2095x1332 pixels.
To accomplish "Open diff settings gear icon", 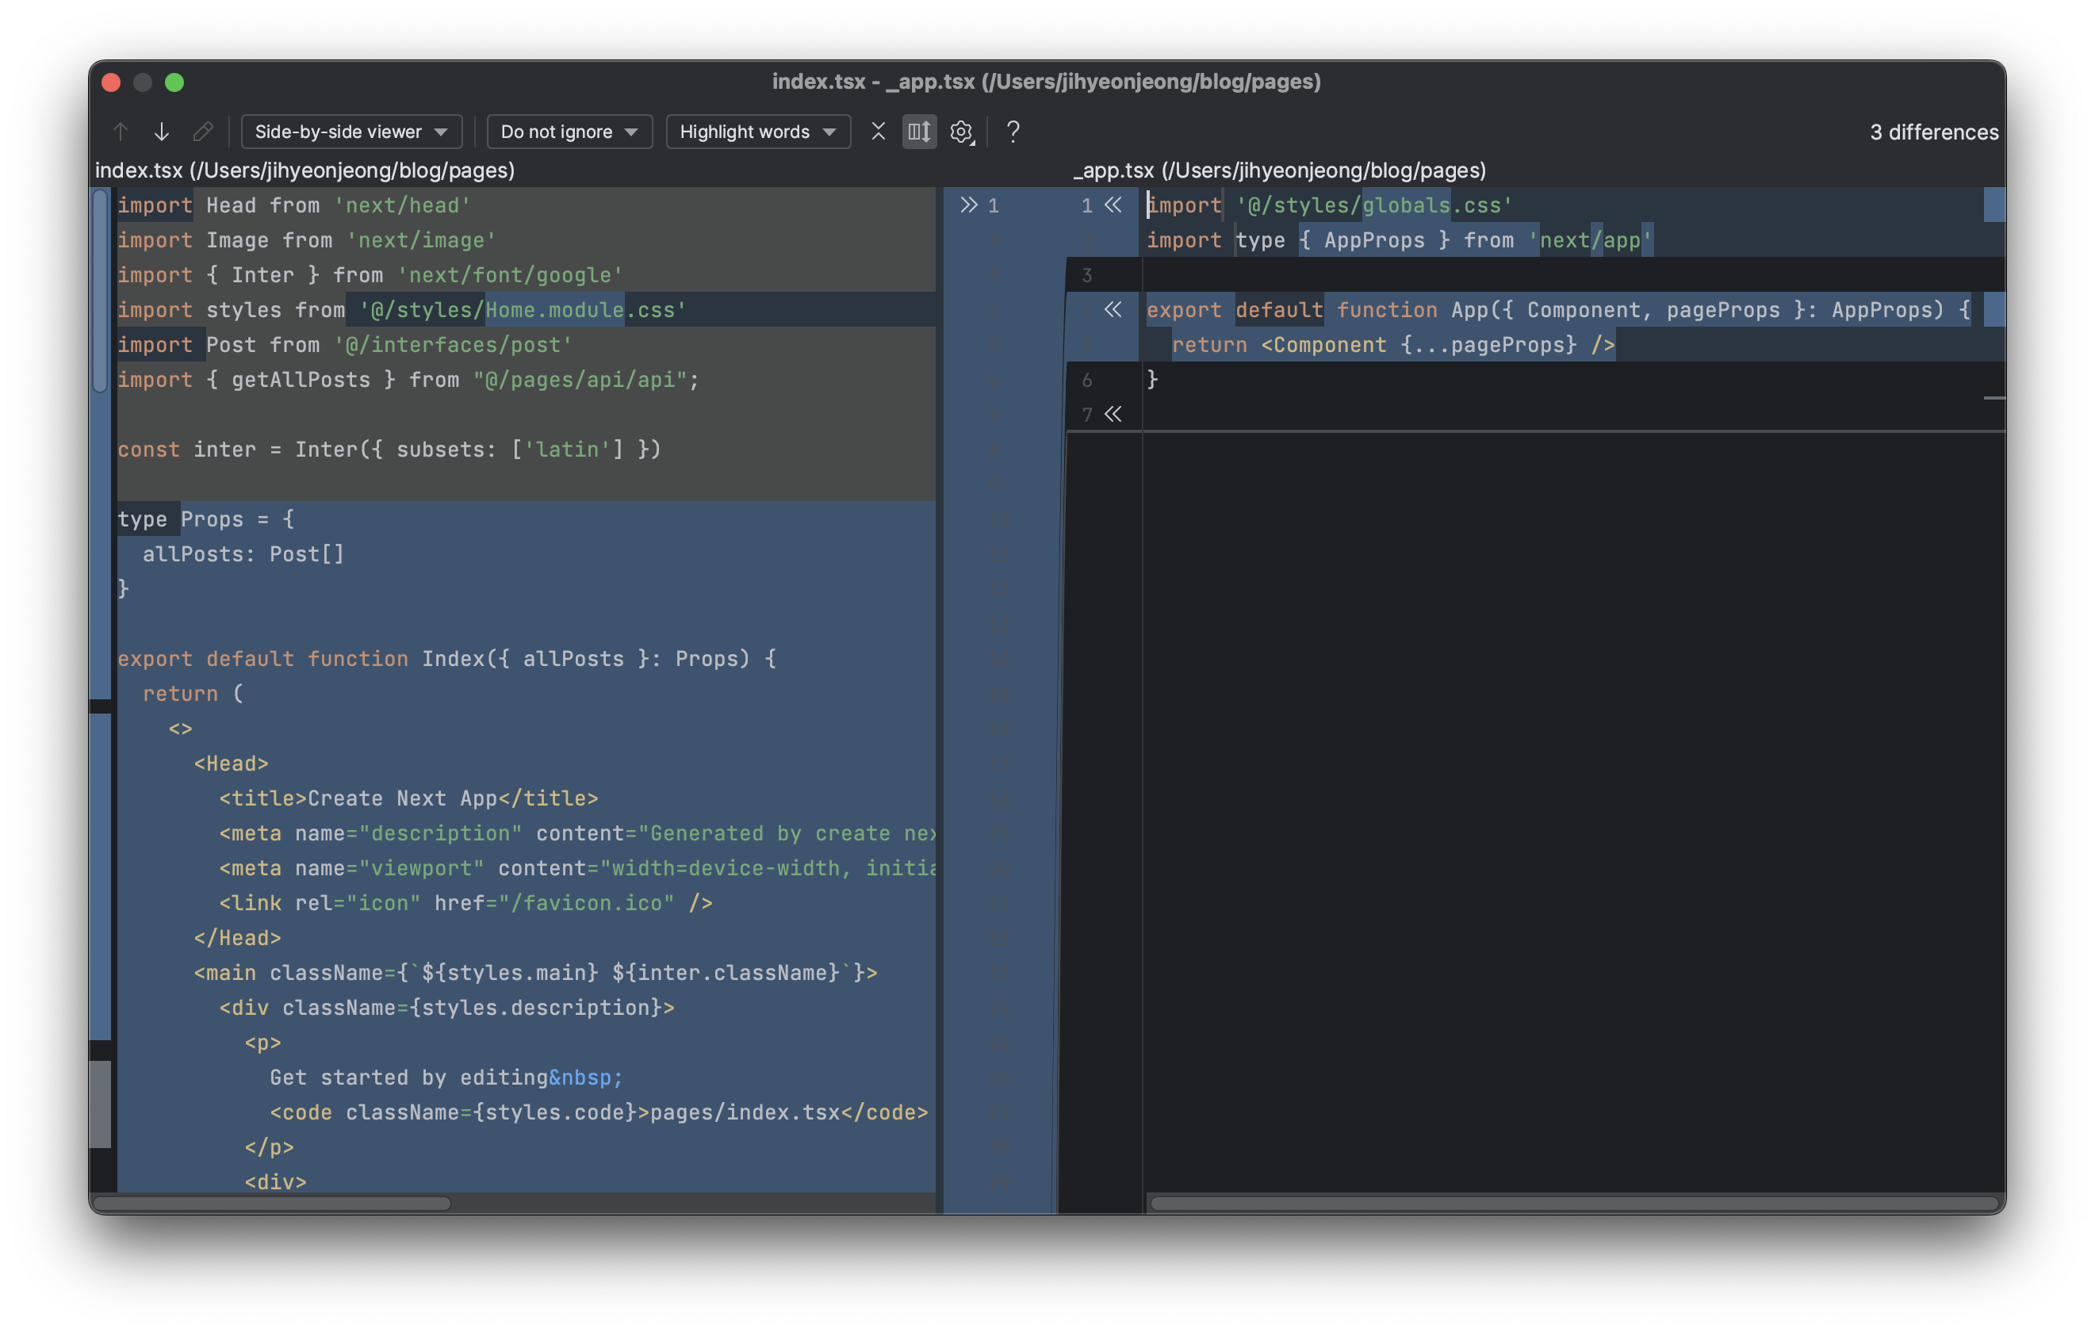I will pyautogui.click(x=961, y=132).
